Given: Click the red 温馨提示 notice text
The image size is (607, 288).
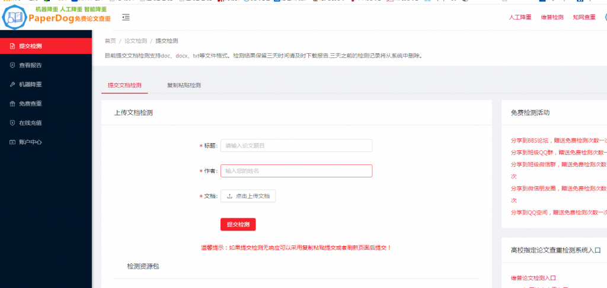Looking at the screenshot, I should coord(296,247).
